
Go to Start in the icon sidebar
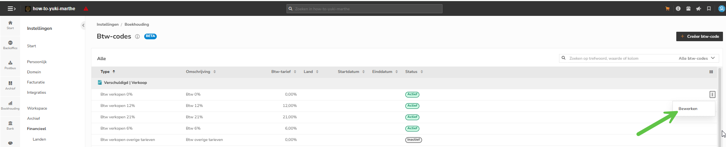tap(10, 25)
